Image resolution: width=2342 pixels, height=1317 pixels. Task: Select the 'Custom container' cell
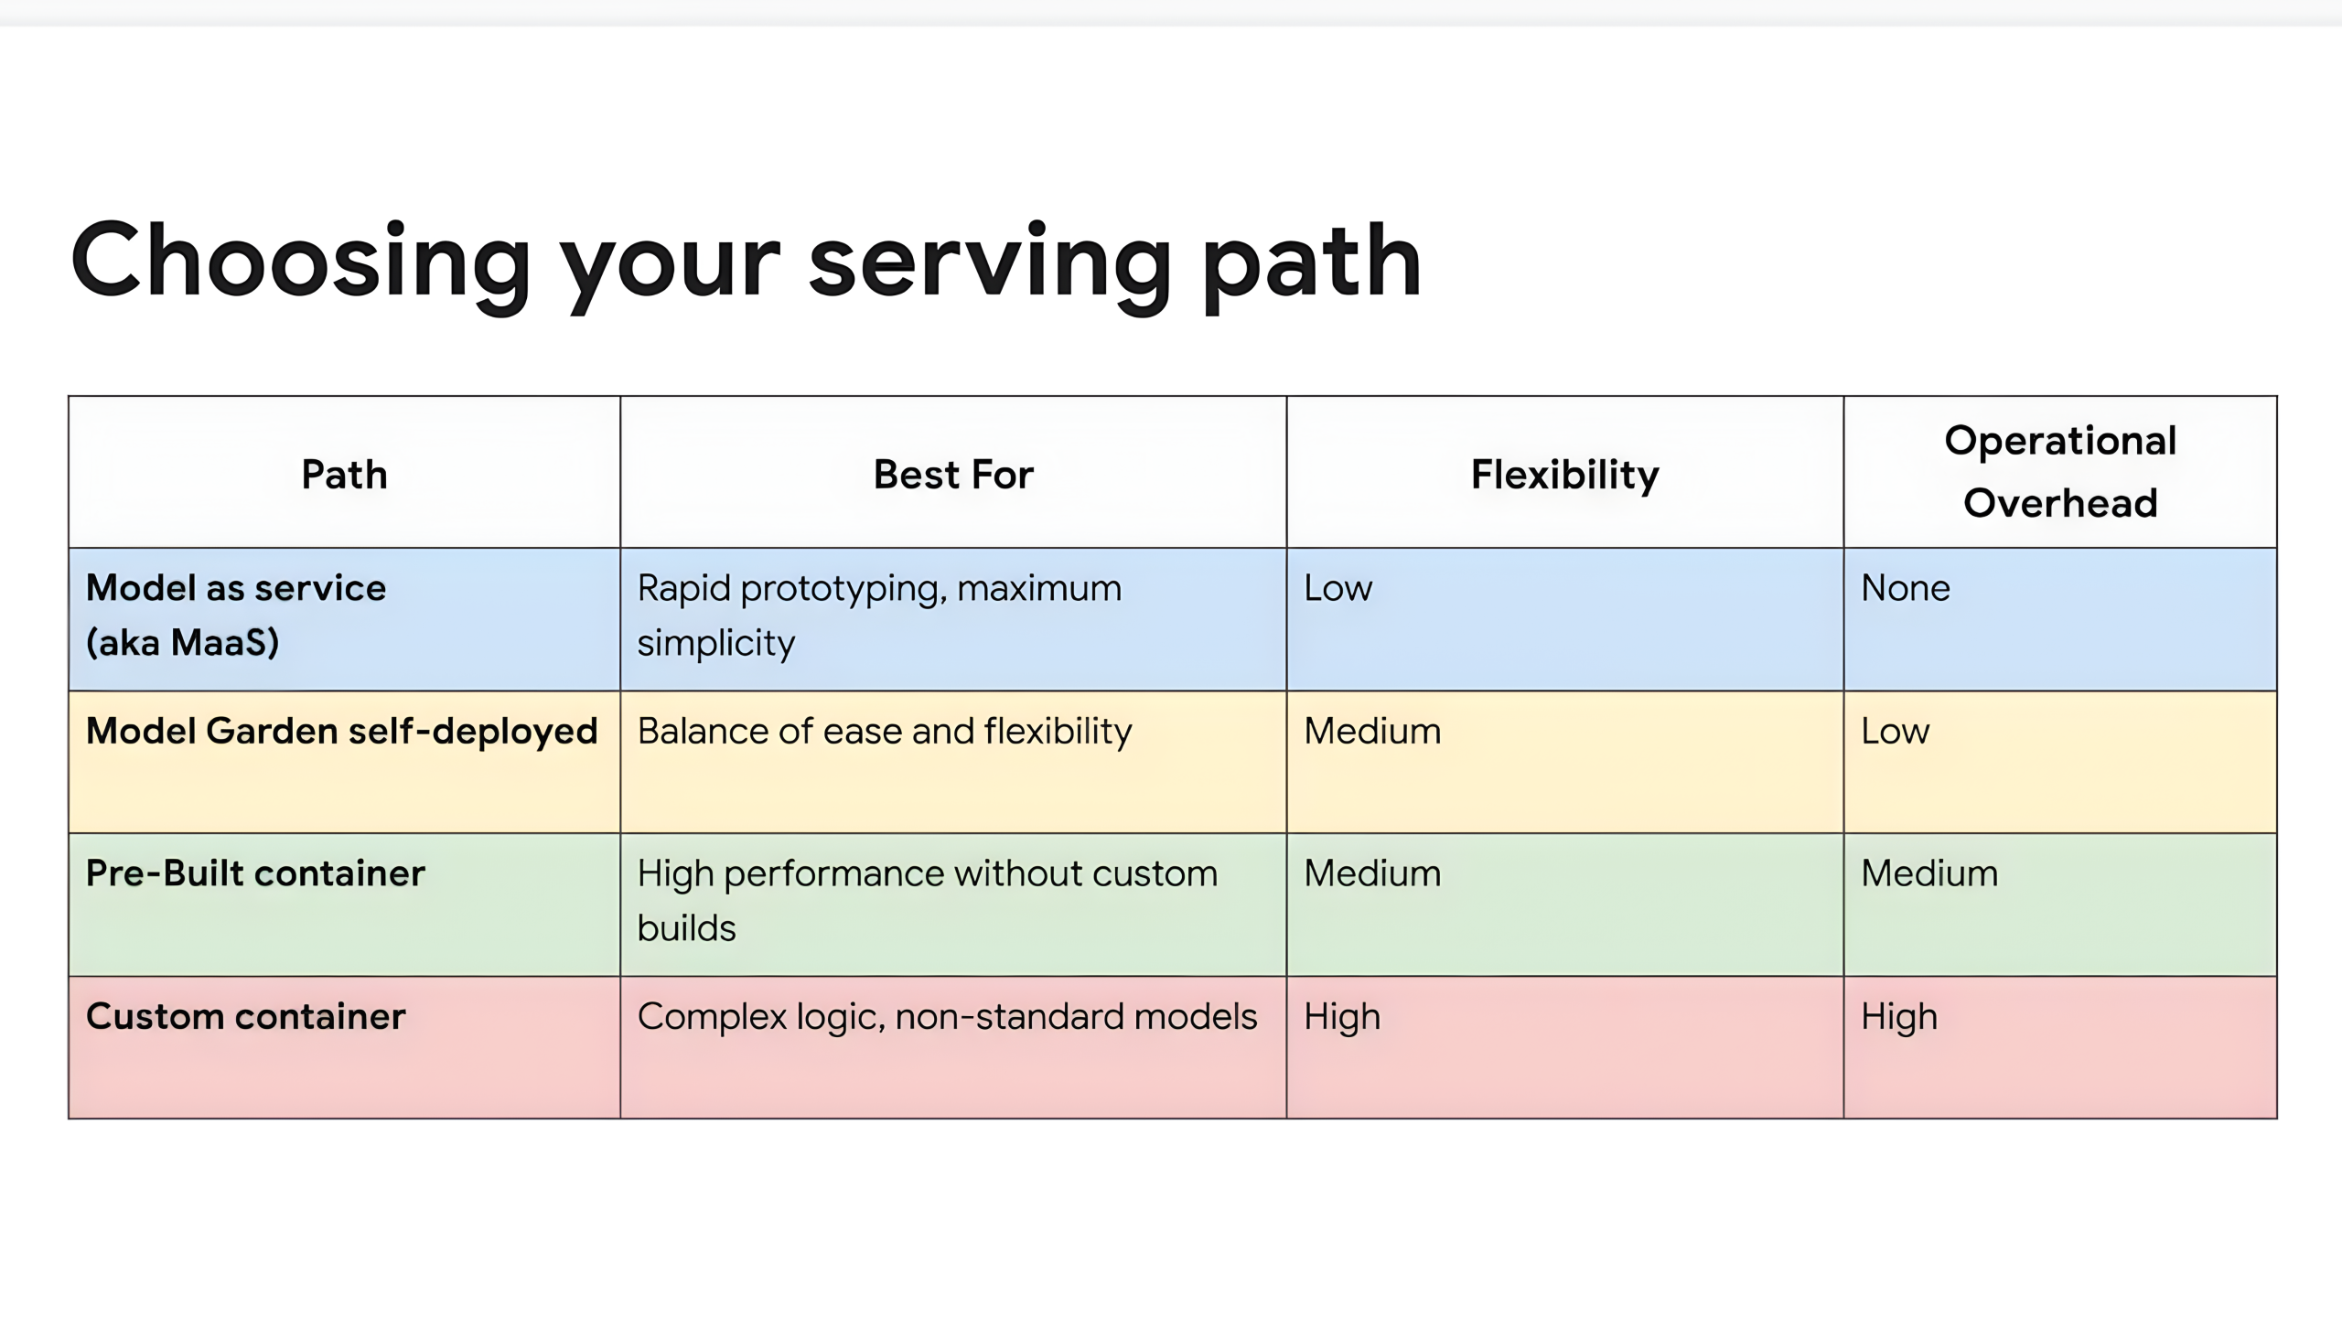coord(245,1016)
